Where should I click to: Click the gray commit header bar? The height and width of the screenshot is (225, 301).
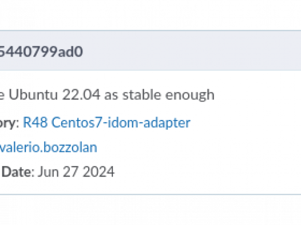point(150,51)
